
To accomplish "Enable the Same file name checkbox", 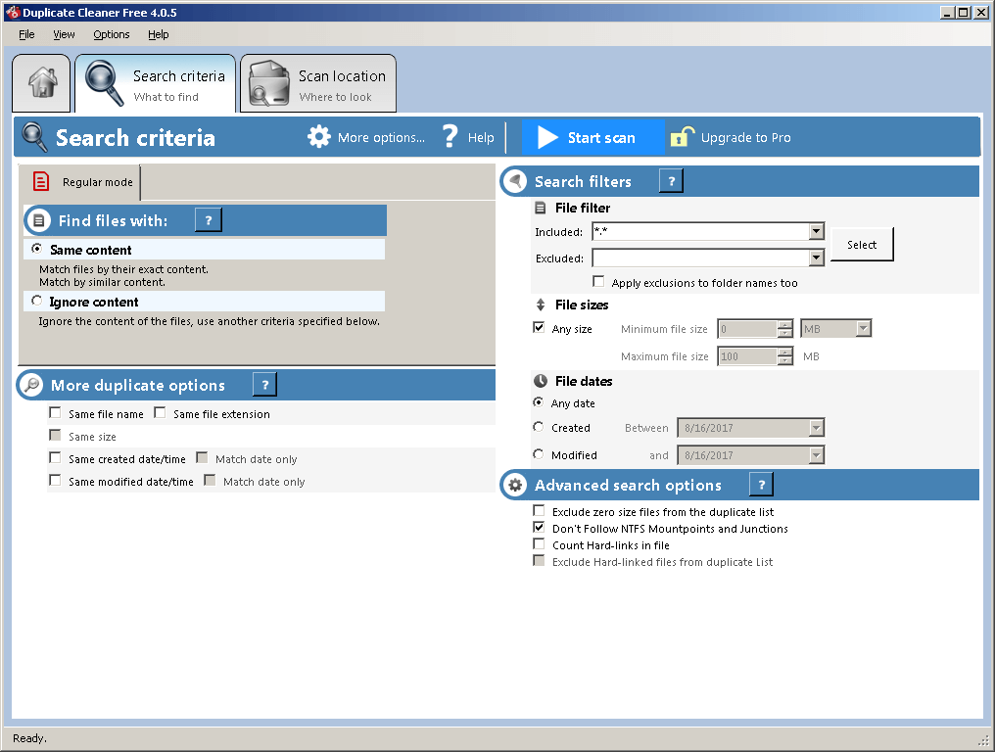I will point(55,412).
